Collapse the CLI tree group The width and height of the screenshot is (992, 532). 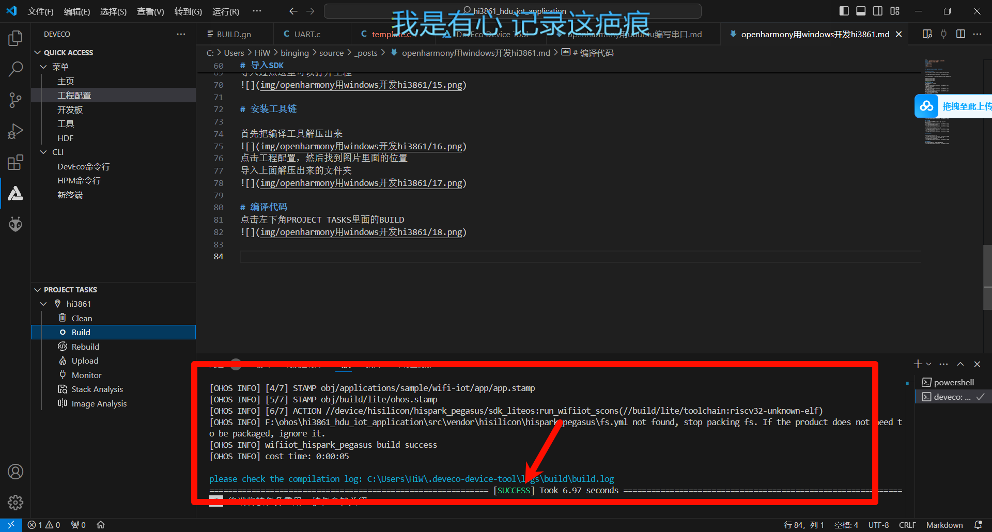(44, 152)
